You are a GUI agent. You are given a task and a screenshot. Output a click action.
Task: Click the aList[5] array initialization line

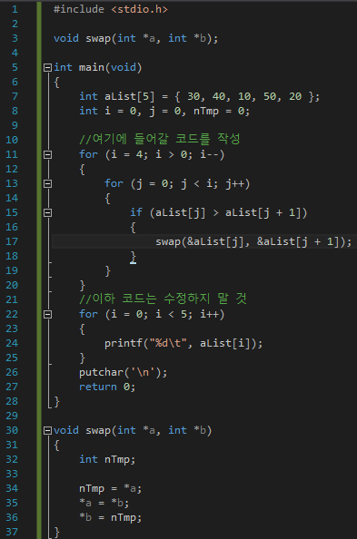coord(199,96)
